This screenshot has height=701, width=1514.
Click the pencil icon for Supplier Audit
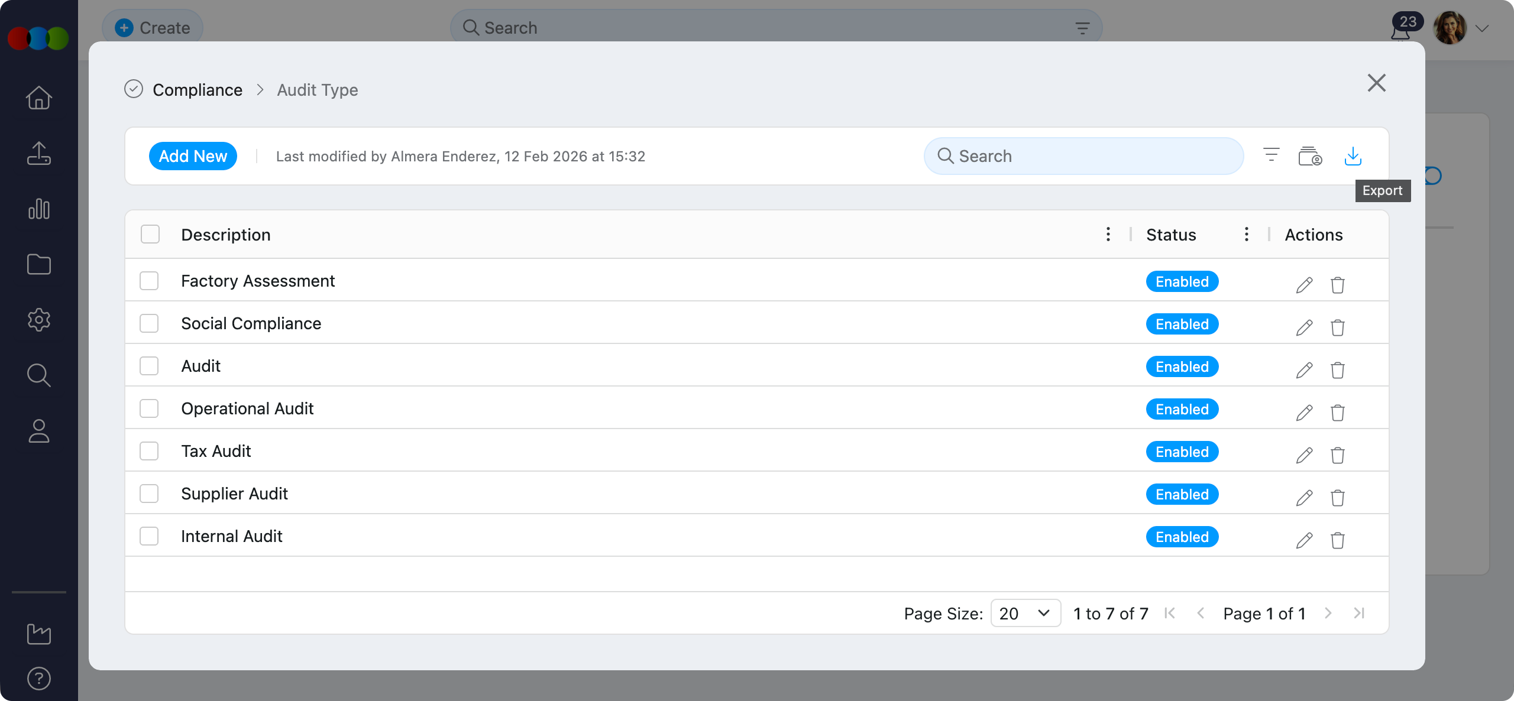tap(1304, 498)
